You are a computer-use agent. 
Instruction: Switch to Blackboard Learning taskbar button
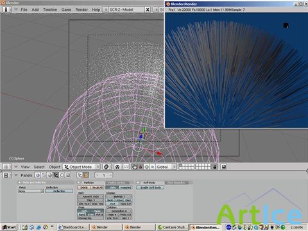pyautogui.click(x=73, y=227)
